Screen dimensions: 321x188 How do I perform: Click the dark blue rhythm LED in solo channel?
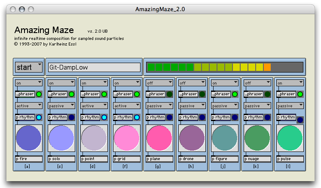[x=71, y=118]
